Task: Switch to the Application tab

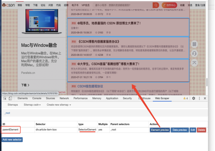Action: click(112, 98)
